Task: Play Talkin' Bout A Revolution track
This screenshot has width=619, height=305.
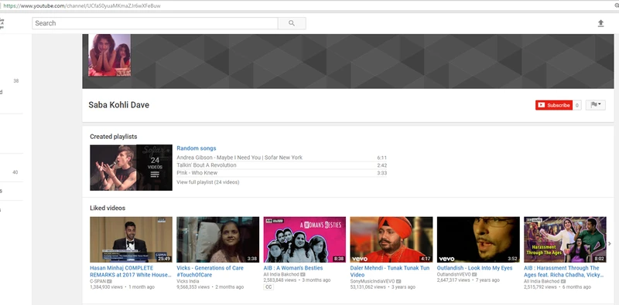Action: point(207,165)
